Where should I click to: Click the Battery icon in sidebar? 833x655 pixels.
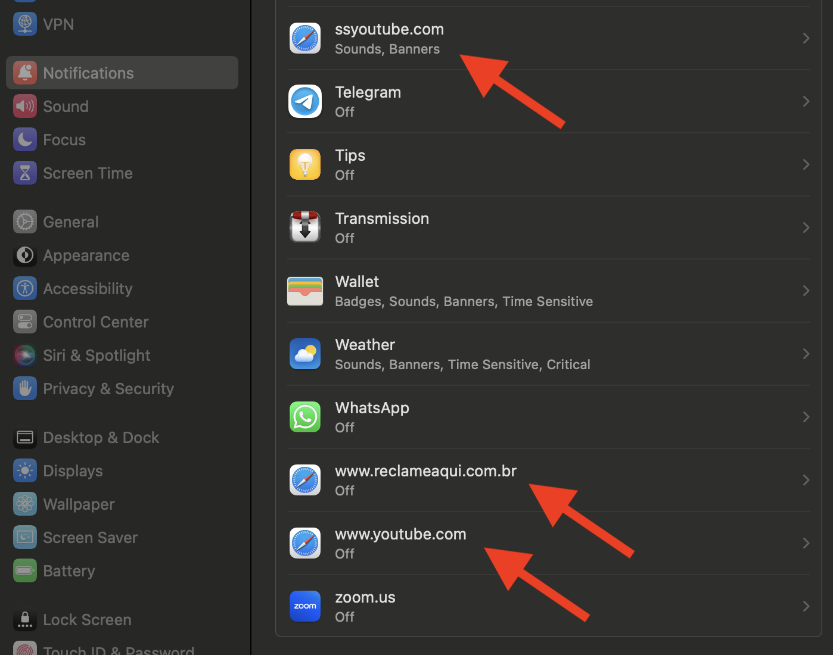click(x=25, y=570)
